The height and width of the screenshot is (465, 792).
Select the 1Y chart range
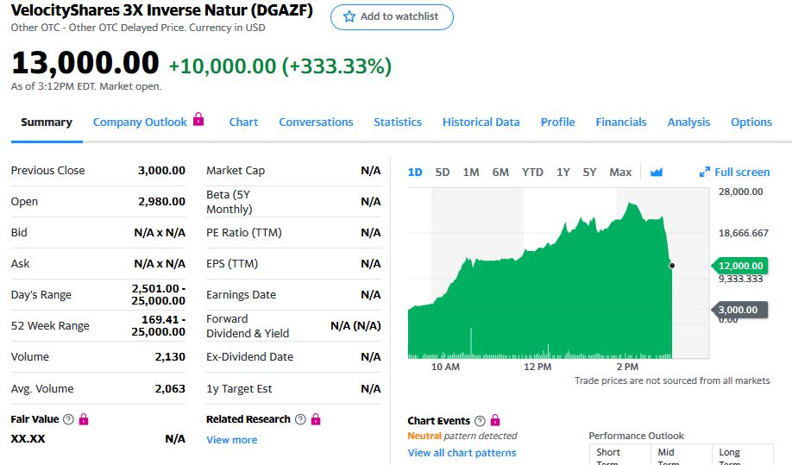pyautogui.click(x=563, y=173)
